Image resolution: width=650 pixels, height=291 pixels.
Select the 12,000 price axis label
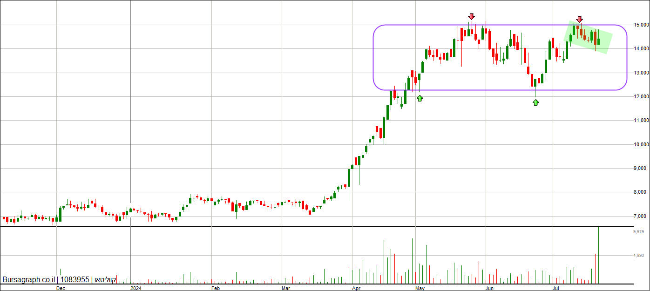click(641, 96)
